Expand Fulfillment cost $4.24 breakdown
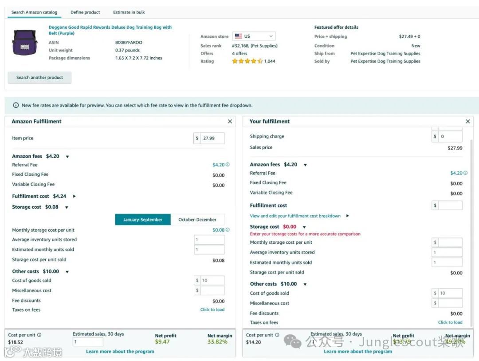The width and height of the screenshot is (479, 361). coord(74,196)
